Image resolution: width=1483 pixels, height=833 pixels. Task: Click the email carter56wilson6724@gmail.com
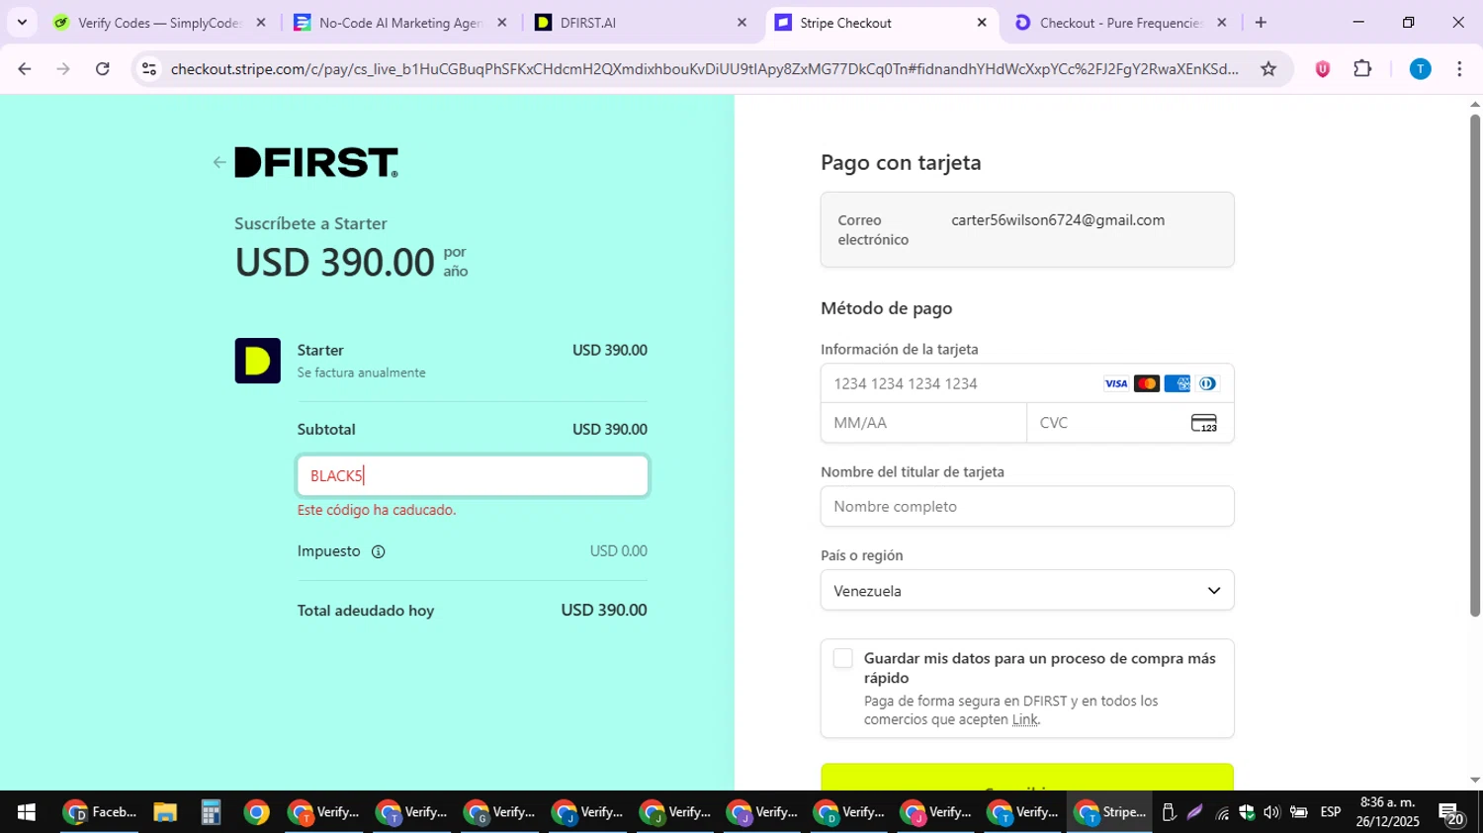tap(1058, 220)
